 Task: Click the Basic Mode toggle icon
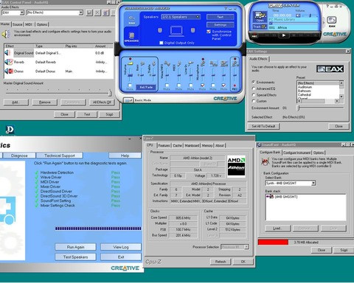click(x=128, y=100)
